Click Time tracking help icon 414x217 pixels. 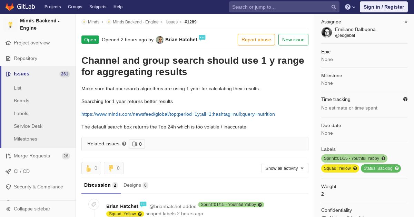(x=405, y=99)
